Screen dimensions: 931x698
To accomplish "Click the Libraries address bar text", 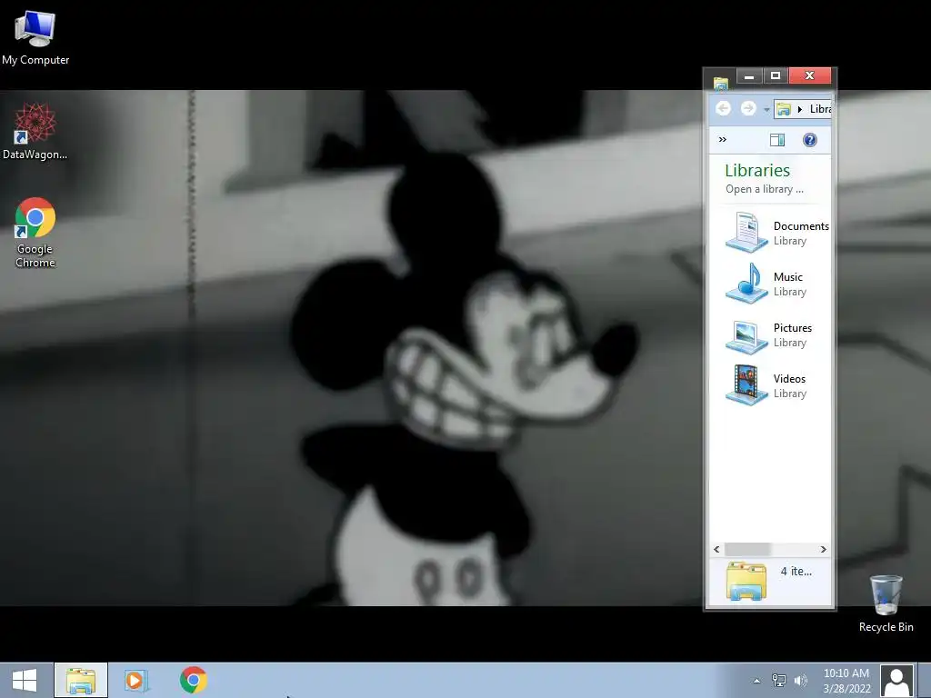I will pyautogui.click(x=820, y=109).
